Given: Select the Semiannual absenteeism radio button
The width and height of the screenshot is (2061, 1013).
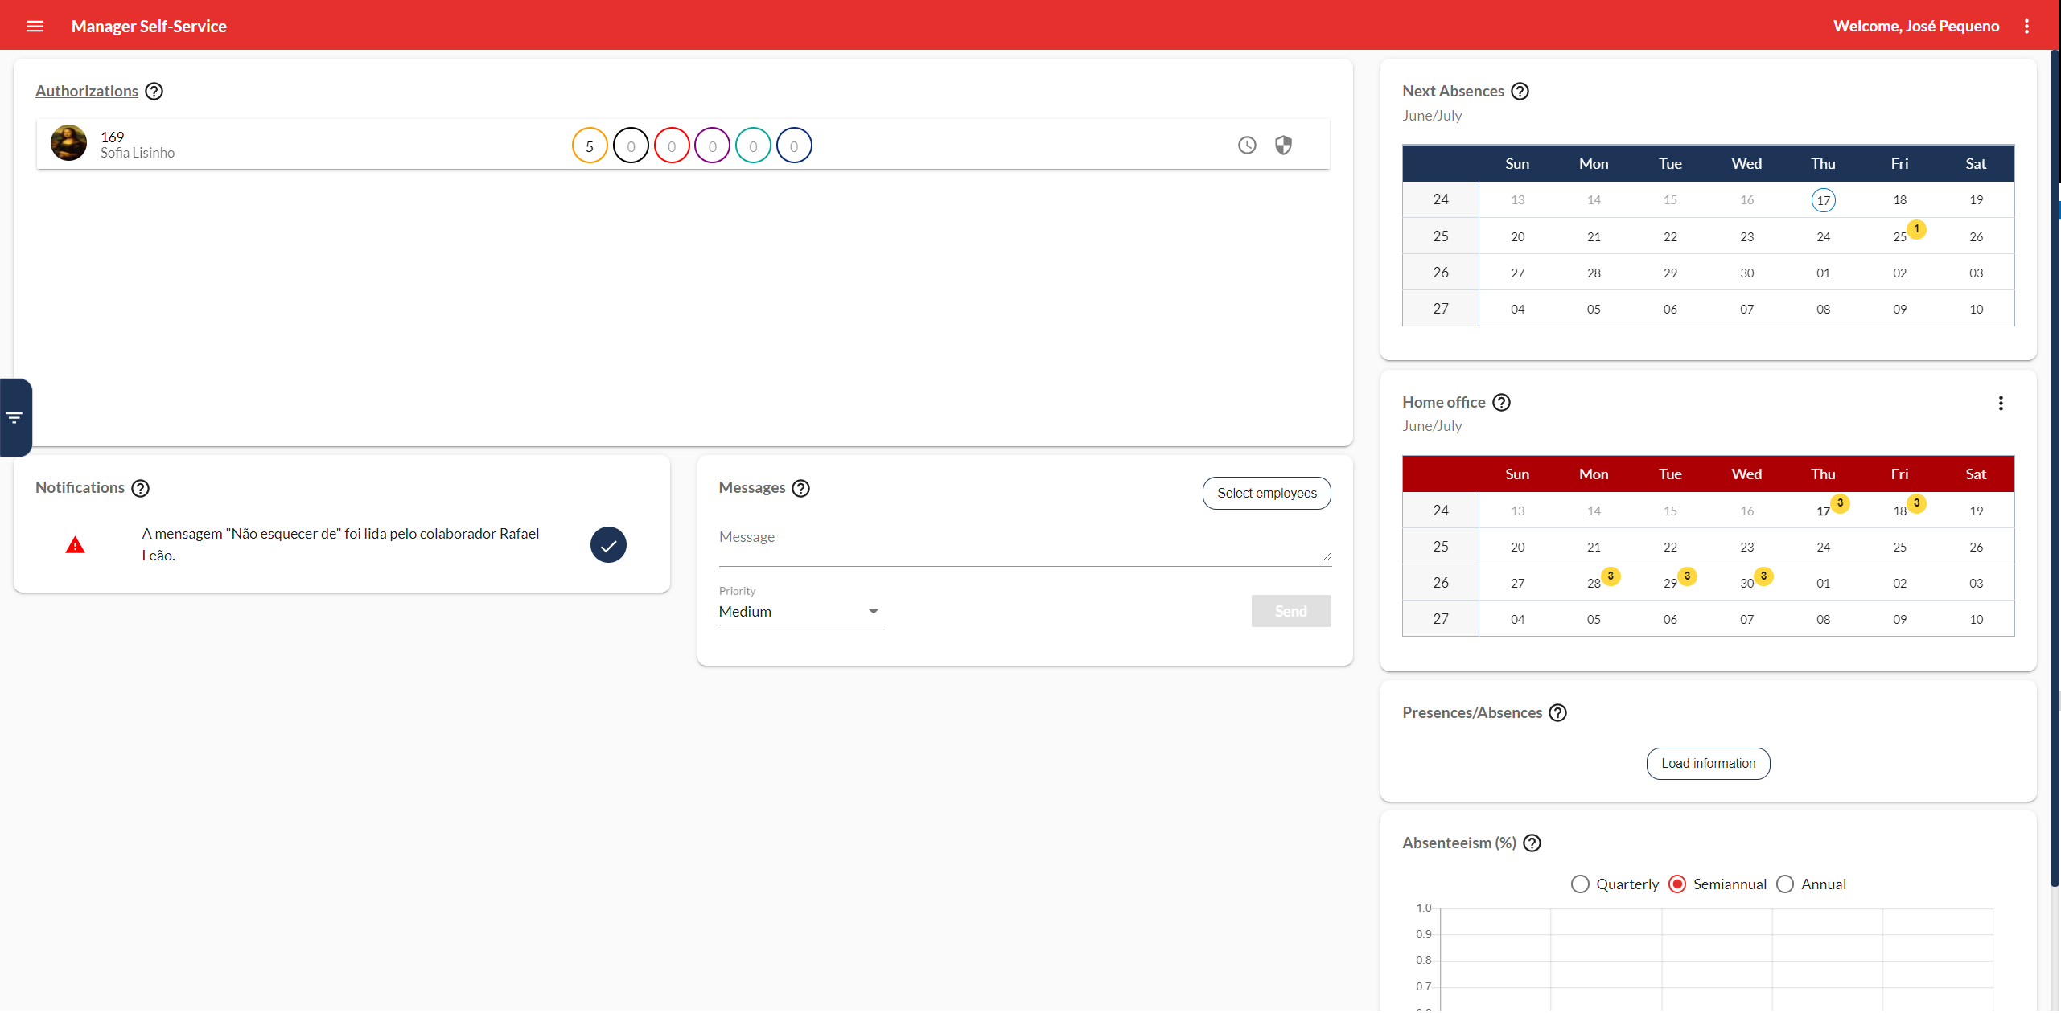Looking at the screenshot, I should tap(1677, 884).
